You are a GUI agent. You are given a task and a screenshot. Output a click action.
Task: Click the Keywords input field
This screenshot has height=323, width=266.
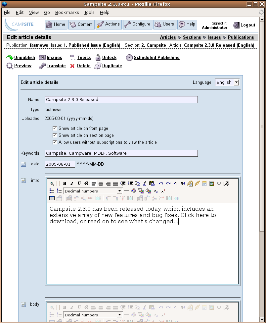(121, 153)
